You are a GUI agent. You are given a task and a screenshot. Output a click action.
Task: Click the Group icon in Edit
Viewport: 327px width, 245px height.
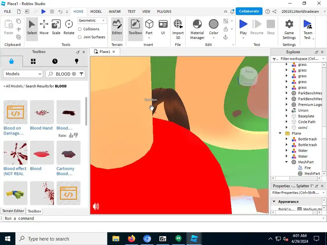coord(226,21)
